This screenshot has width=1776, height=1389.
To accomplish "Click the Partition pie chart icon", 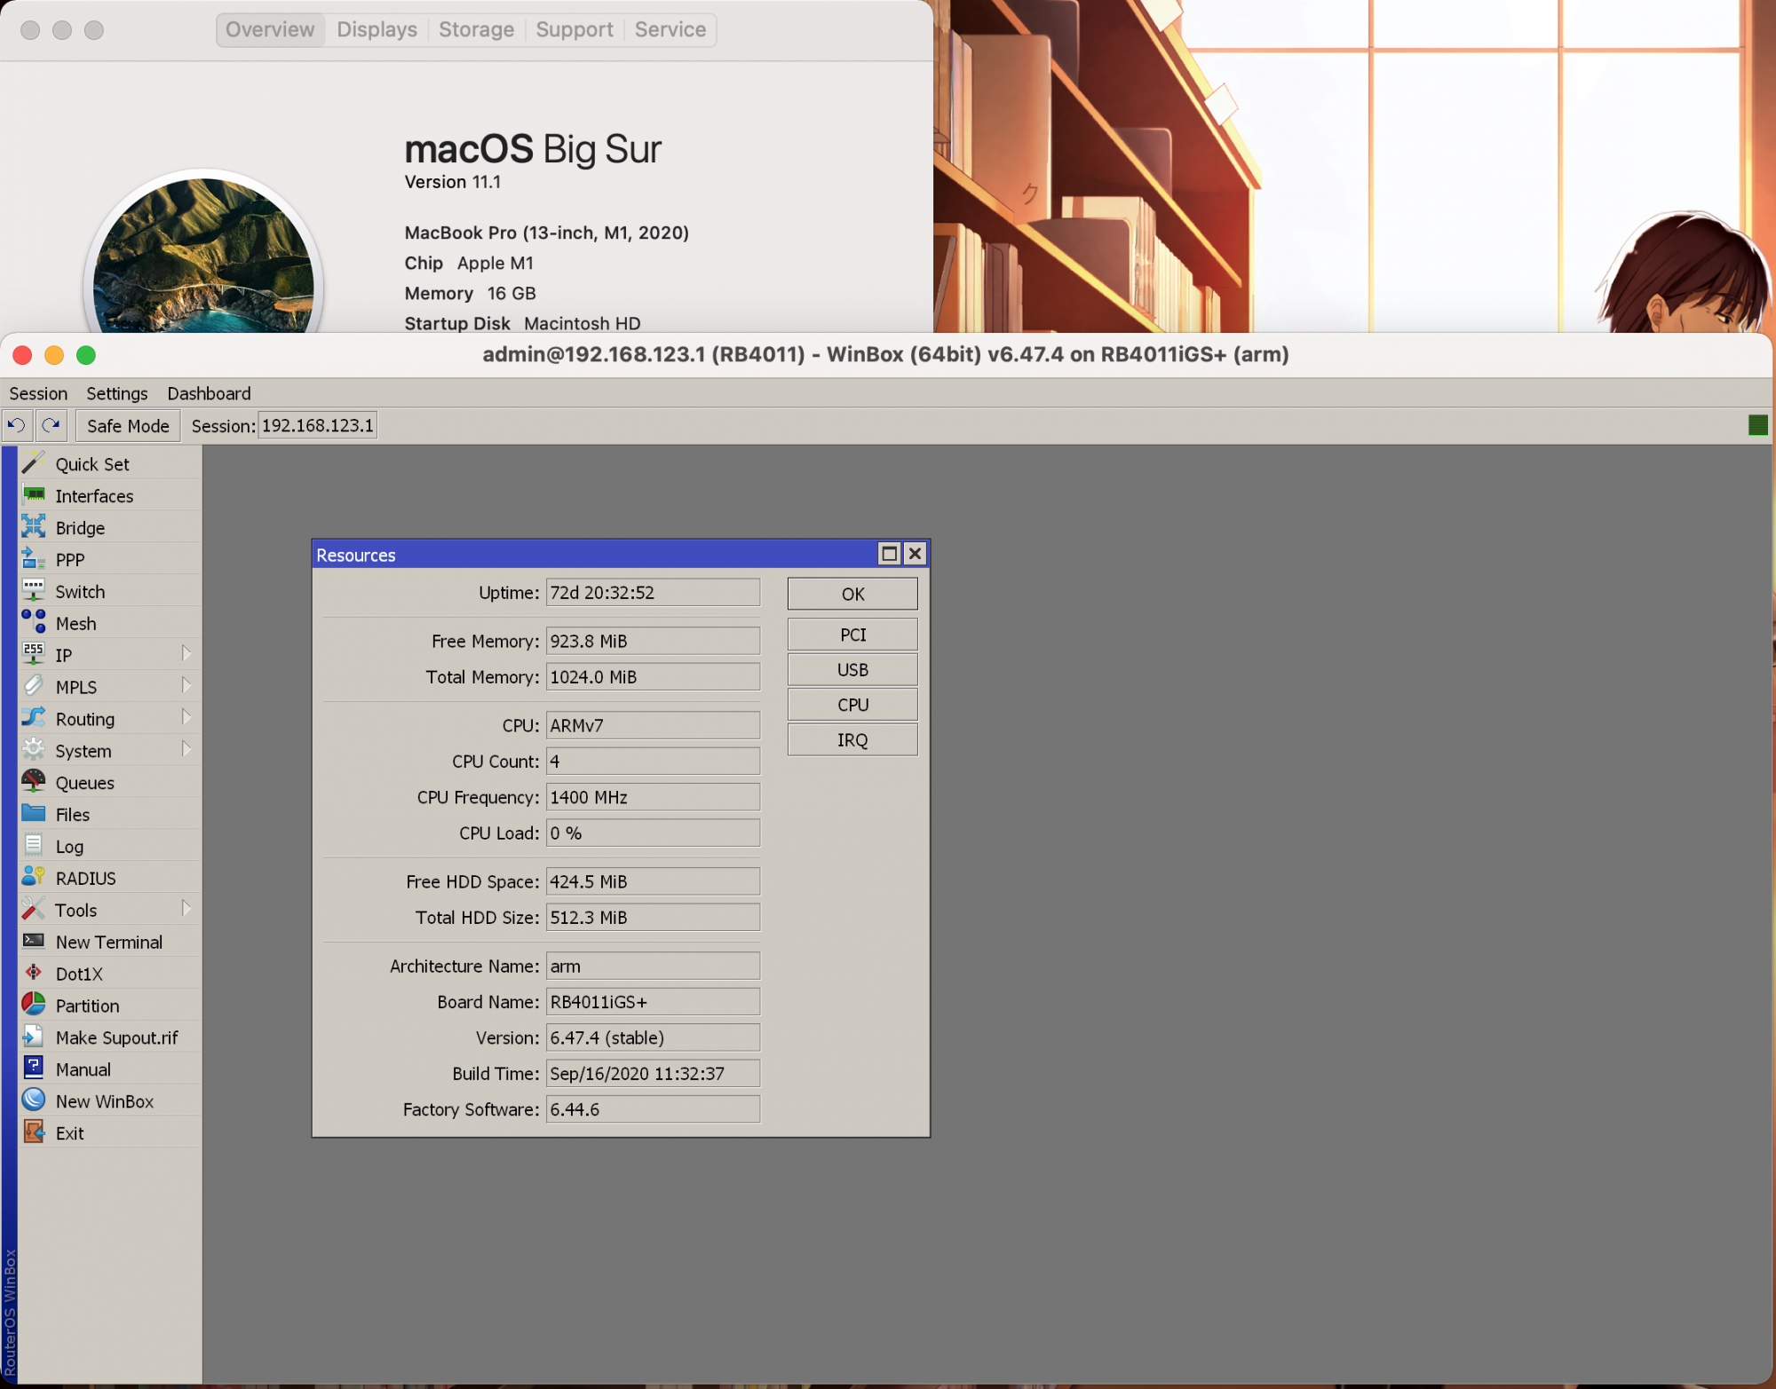I will tap(34, 1005).
